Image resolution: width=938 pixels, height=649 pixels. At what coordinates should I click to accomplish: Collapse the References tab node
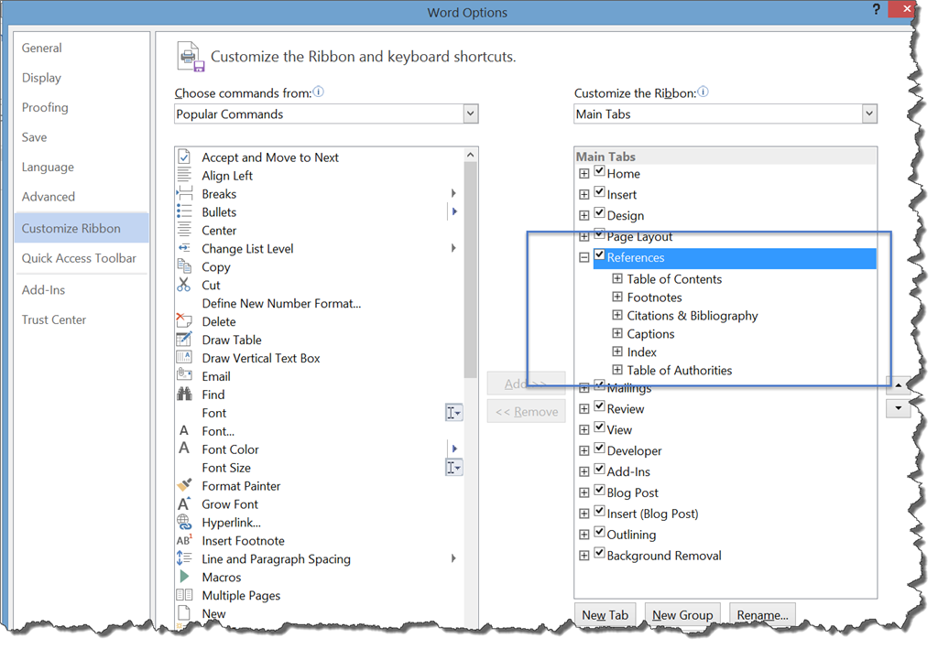coord(584,257)
